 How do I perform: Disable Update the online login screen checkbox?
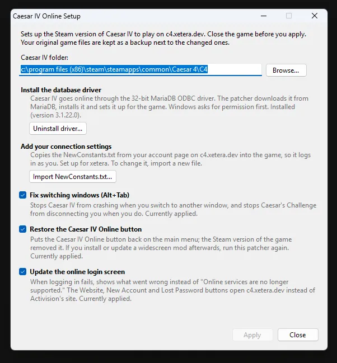pos(23,272)
